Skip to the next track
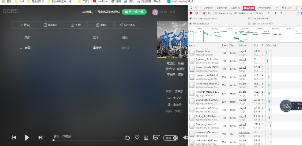Viewport: 302px width, 146px height. click(41, 137)
